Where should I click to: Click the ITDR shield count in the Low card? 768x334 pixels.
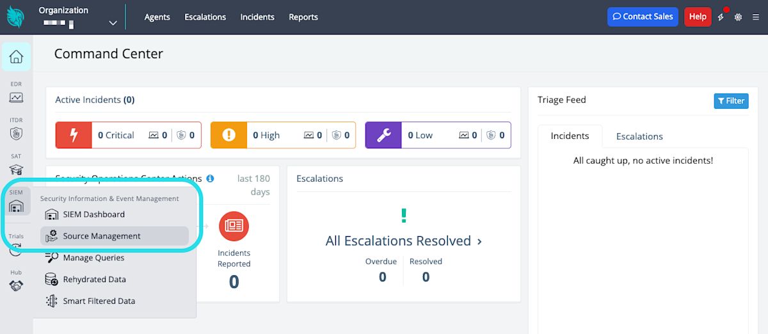(x=495, y=135)
